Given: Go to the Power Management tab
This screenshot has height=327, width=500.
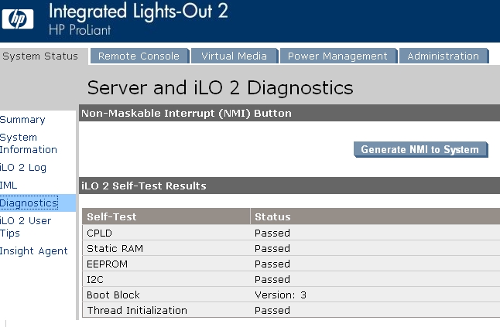Looking at the screenshot, I should click(338, 56).
